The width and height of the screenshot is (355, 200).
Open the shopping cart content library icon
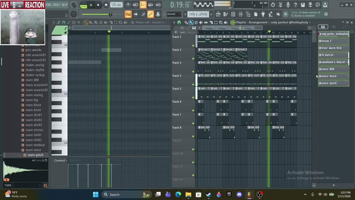click(285, 14)
